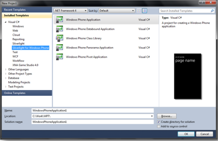
Task: Open the .NET Framework 4 dropdown
Action: [x=70, y=10]
